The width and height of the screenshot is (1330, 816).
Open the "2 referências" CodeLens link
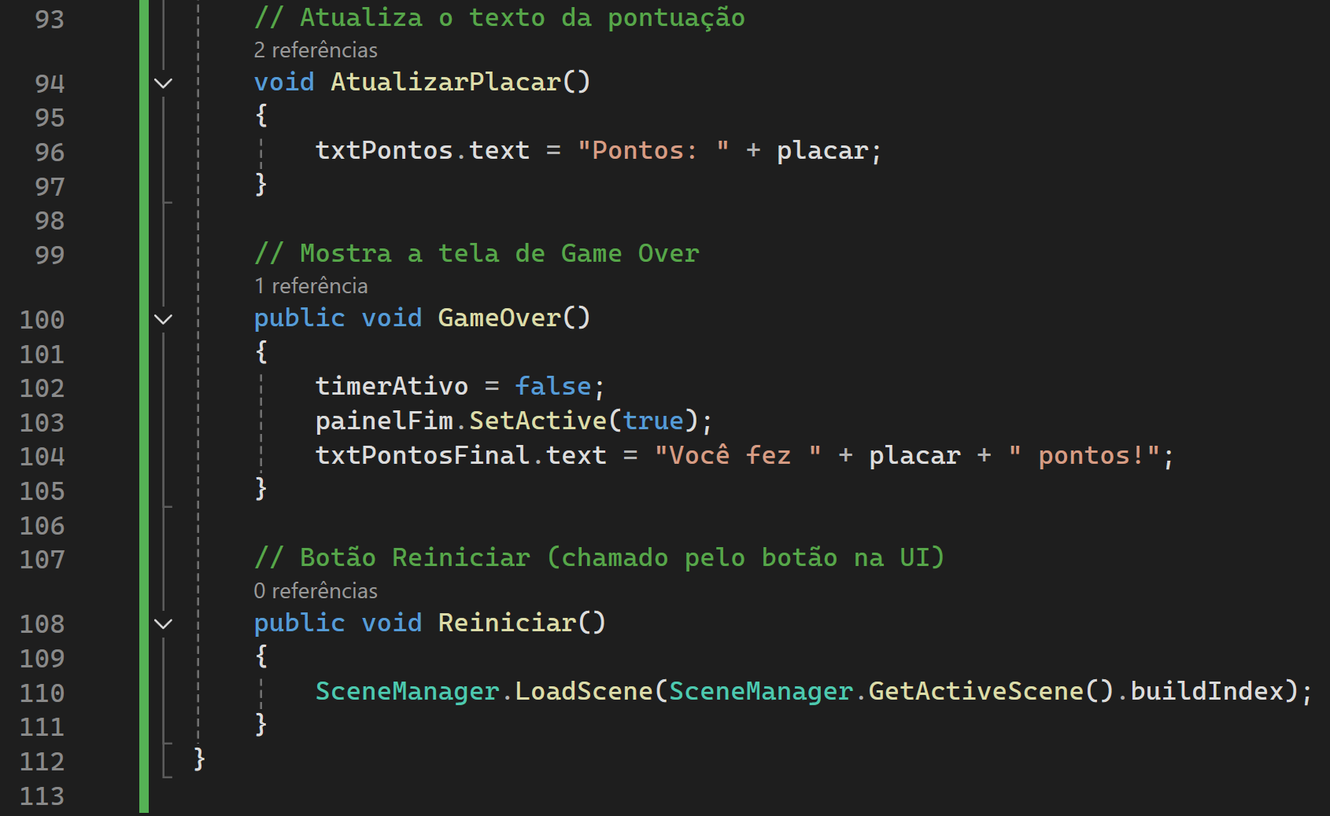coord(315,50)
